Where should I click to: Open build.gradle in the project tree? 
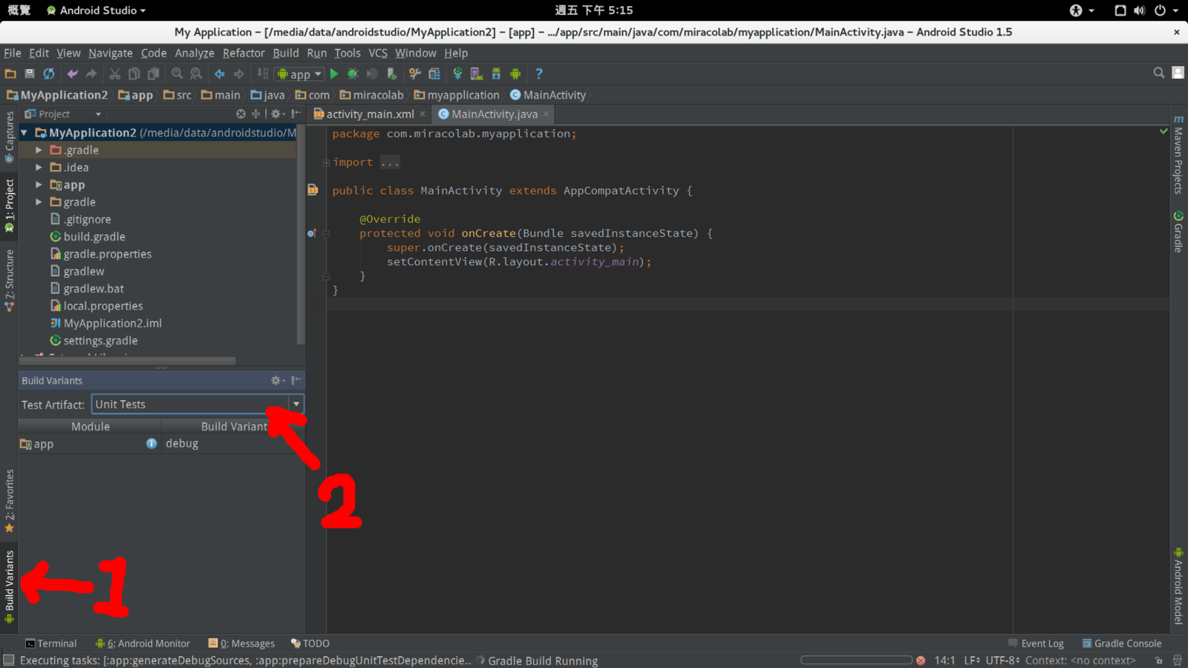click(94, 237)
